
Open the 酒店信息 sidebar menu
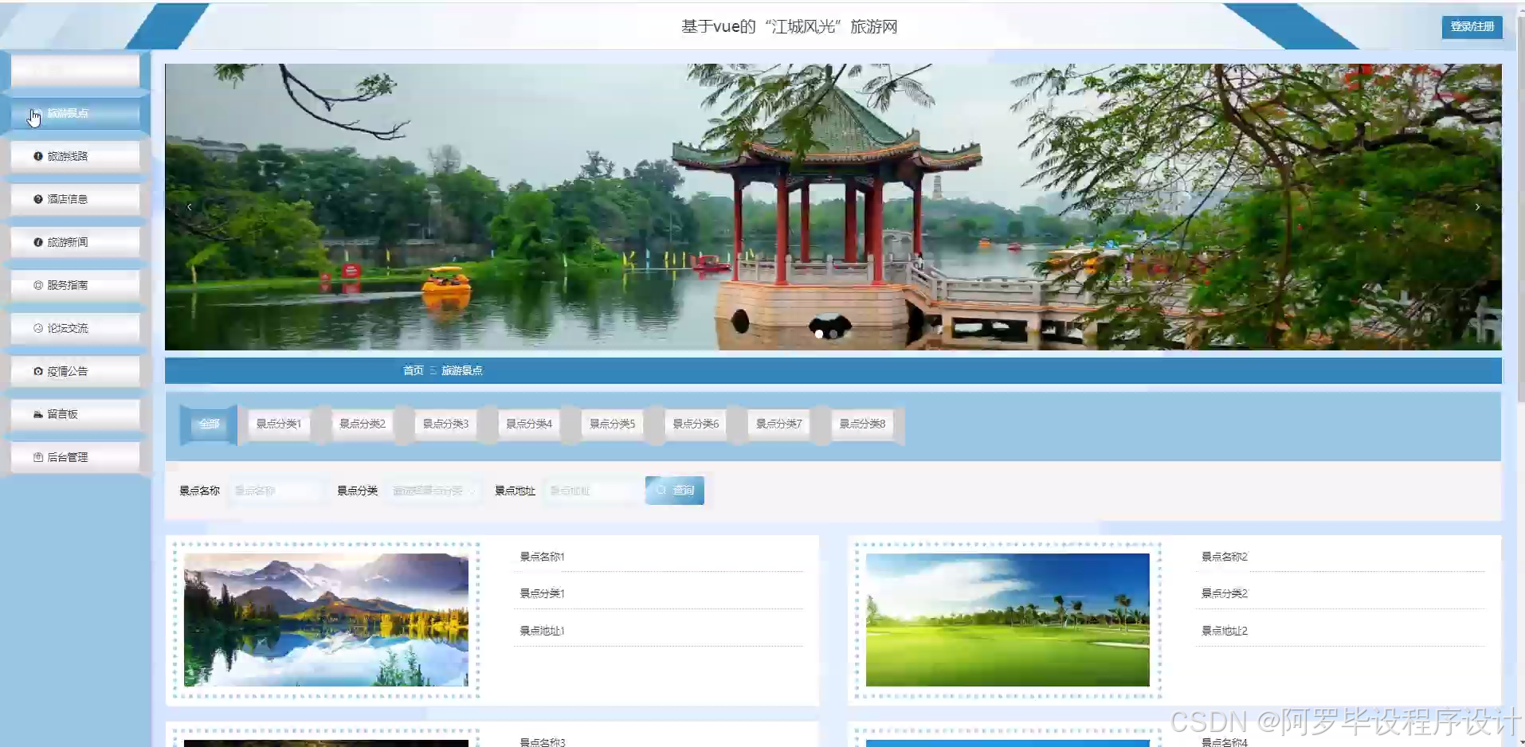[75, 199]
